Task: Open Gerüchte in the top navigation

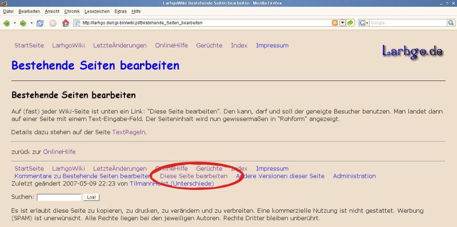Action: click(209, 46)
